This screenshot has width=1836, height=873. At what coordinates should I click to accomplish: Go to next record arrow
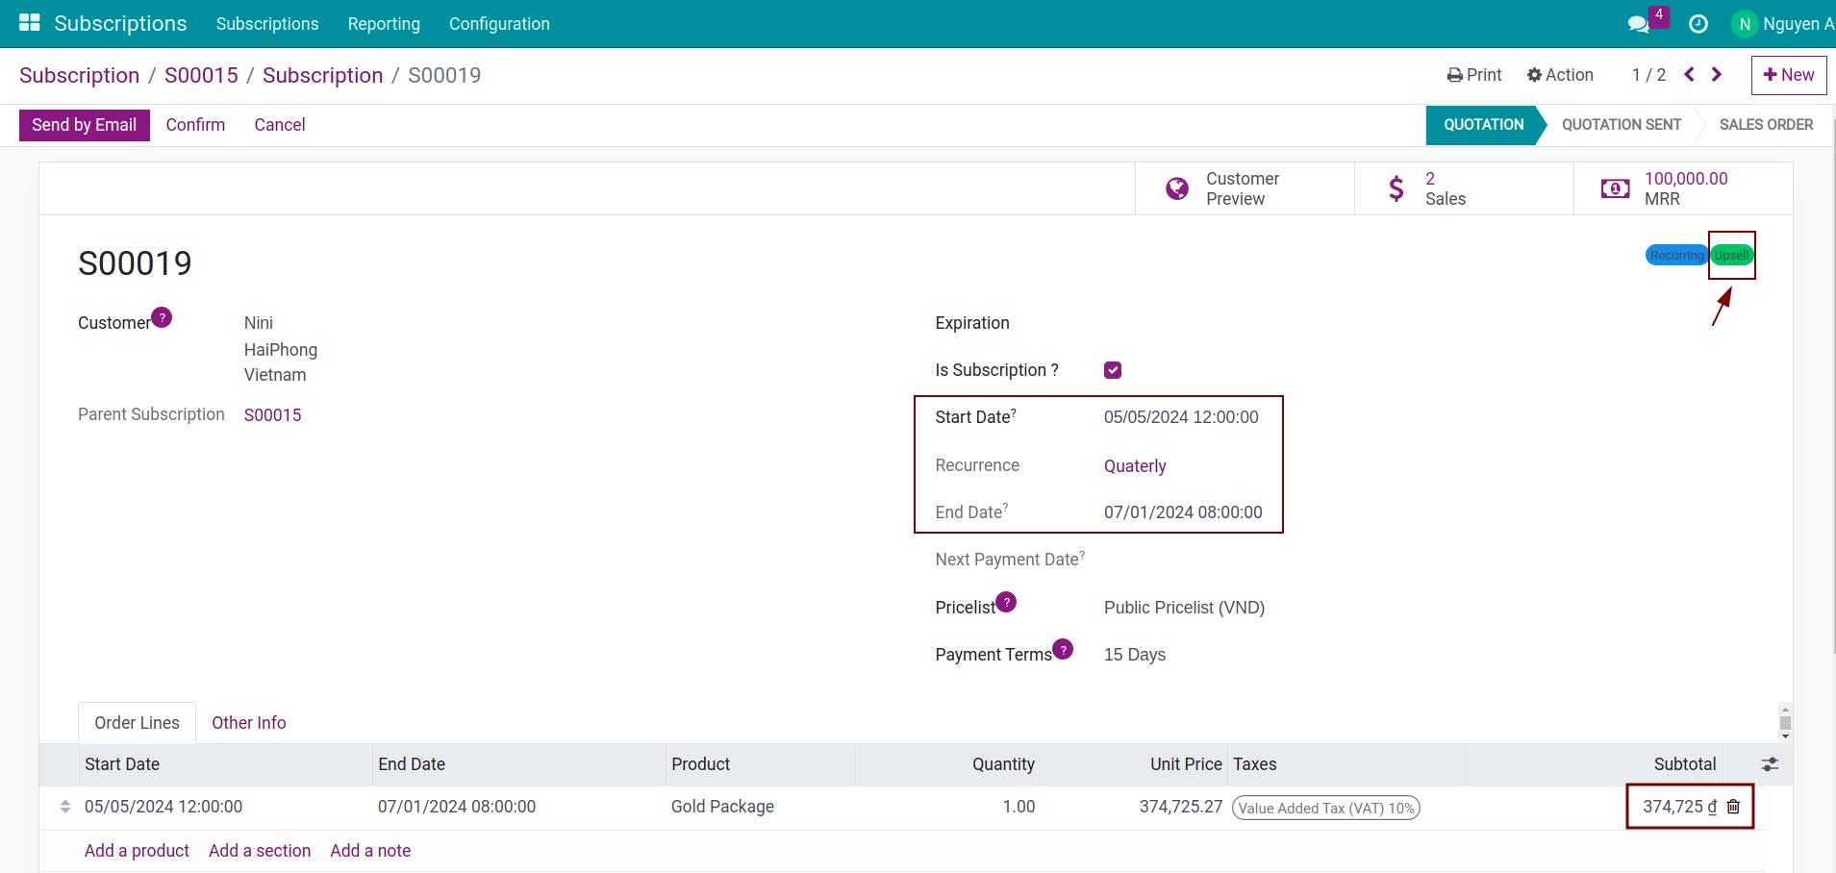pyautogui.click(x=1717, y=75)
